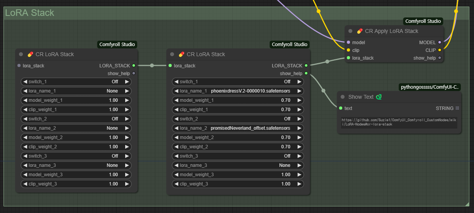Click the green show_help output port wired to Show Text

click(x=306, y=73)
